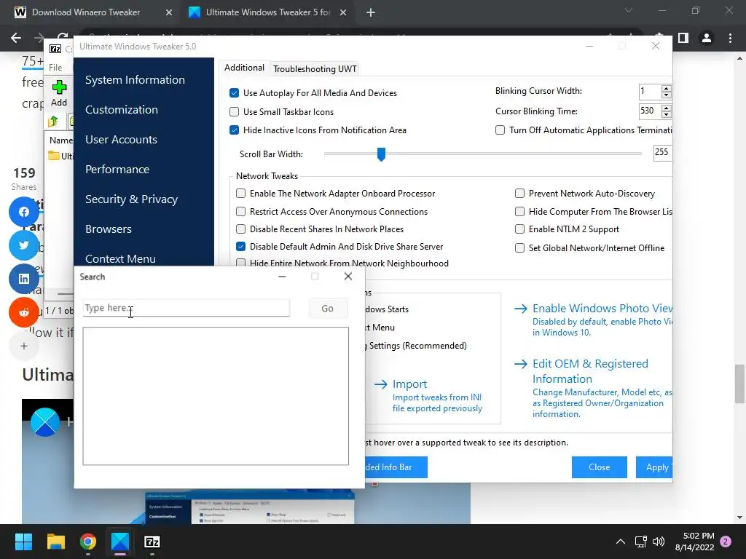Share via Facebook round icon
The image size is (746, 559).
pos(24,212)
